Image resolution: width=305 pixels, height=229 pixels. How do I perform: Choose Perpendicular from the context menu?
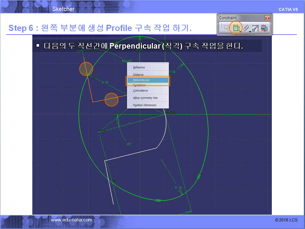[148, 80]
